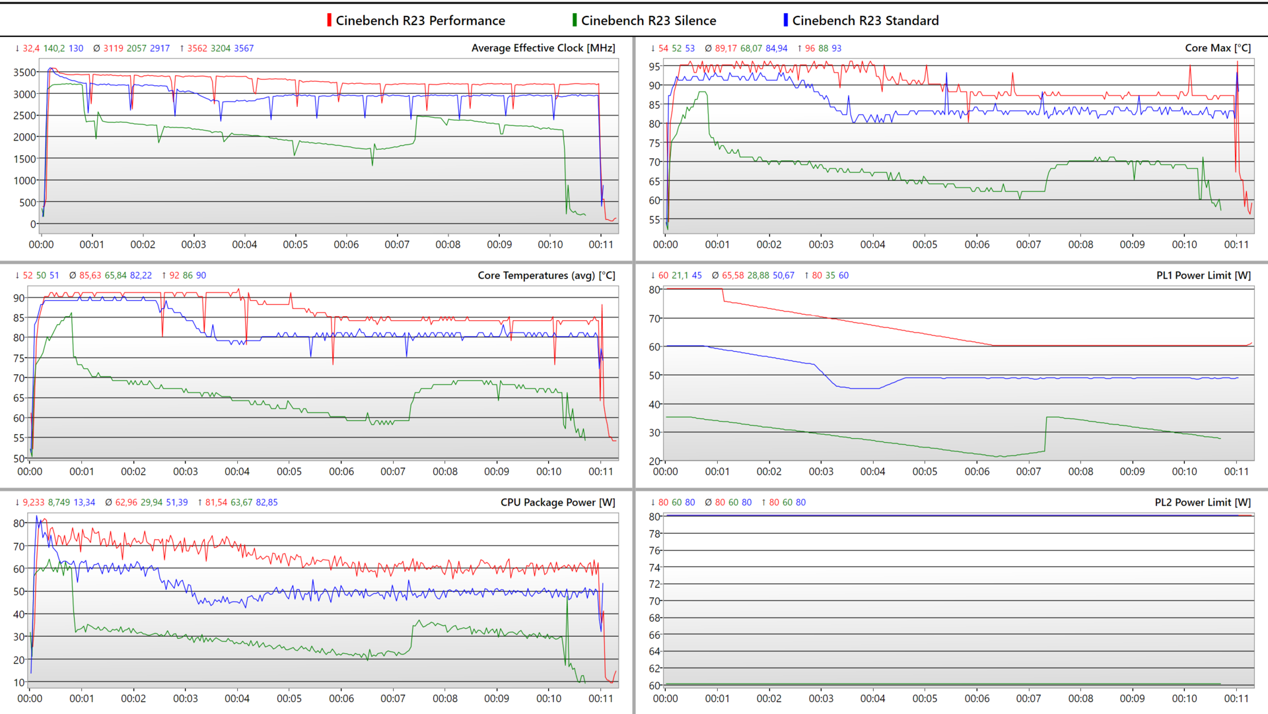Click the average Ø icon in the Core Max stats
Viewport: 1268px width, 714px height.
coord(708,49)
